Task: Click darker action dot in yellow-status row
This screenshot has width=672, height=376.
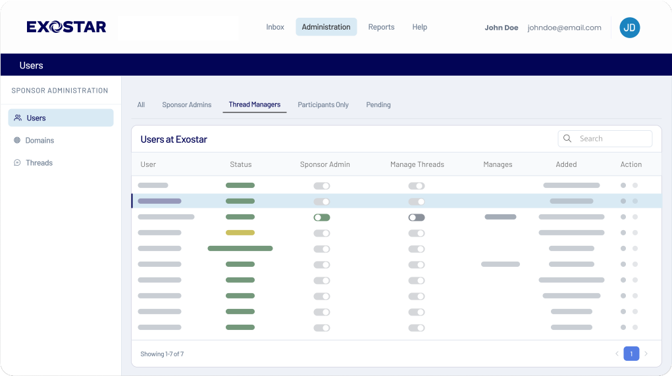Action: [623, 233]
